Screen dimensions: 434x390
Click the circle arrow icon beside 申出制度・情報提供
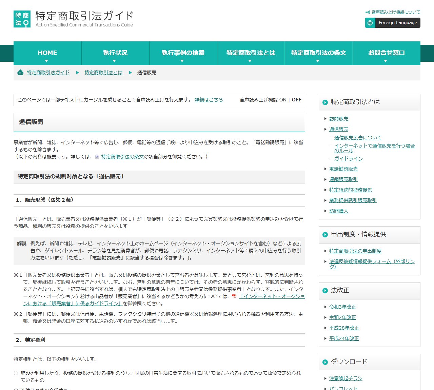click(325, 235)
